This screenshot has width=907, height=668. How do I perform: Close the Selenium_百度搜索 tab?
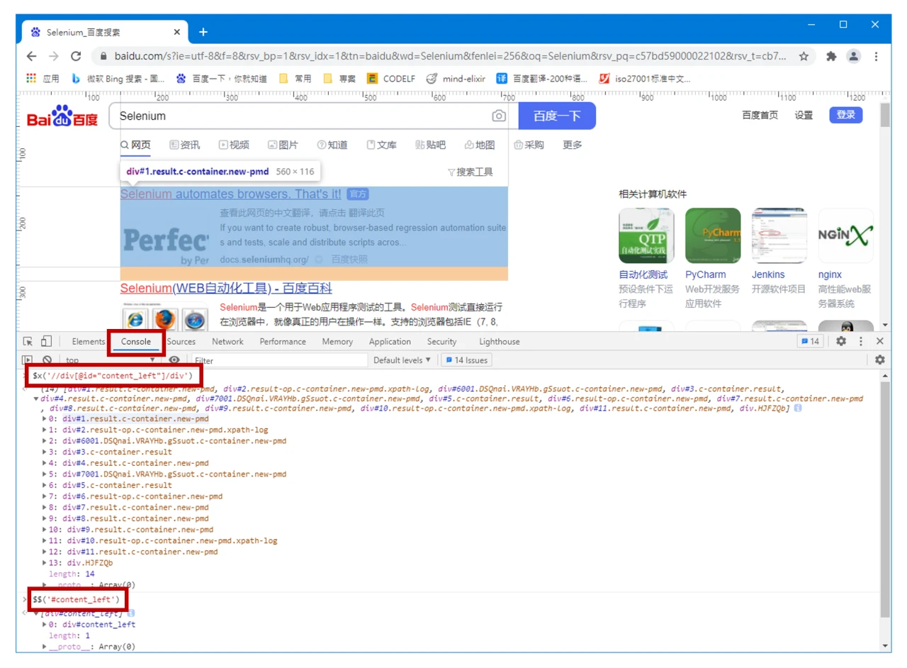pos(176,32)
